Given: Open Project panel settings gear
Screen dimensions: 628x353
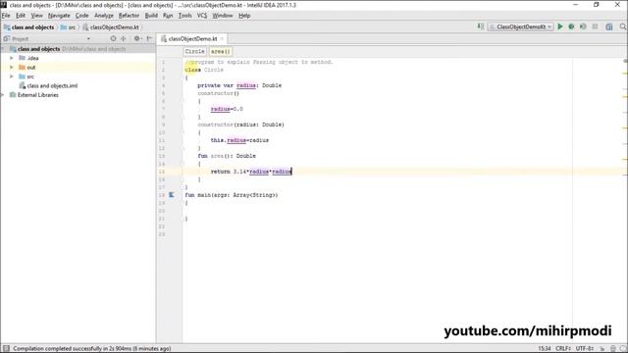Looking at the screenshot, I should coord(137,39).
